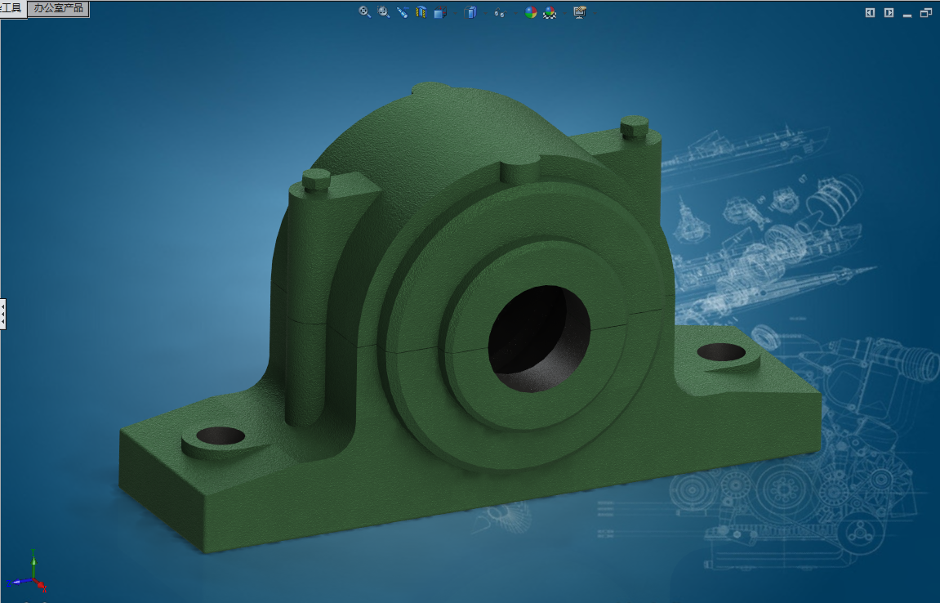
Task: Activate the Zoom to Area tool
Action: (x=384, y=12)
